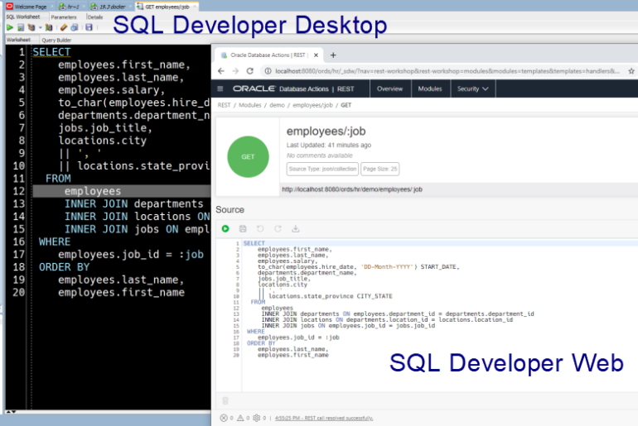Open the 'REST call resolved successfully' status message

click(x=324, y=418)
